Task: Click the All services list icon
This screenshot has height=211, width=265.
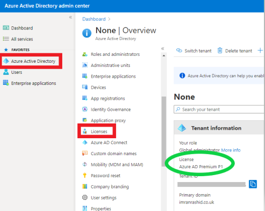Action: [6, 39]
